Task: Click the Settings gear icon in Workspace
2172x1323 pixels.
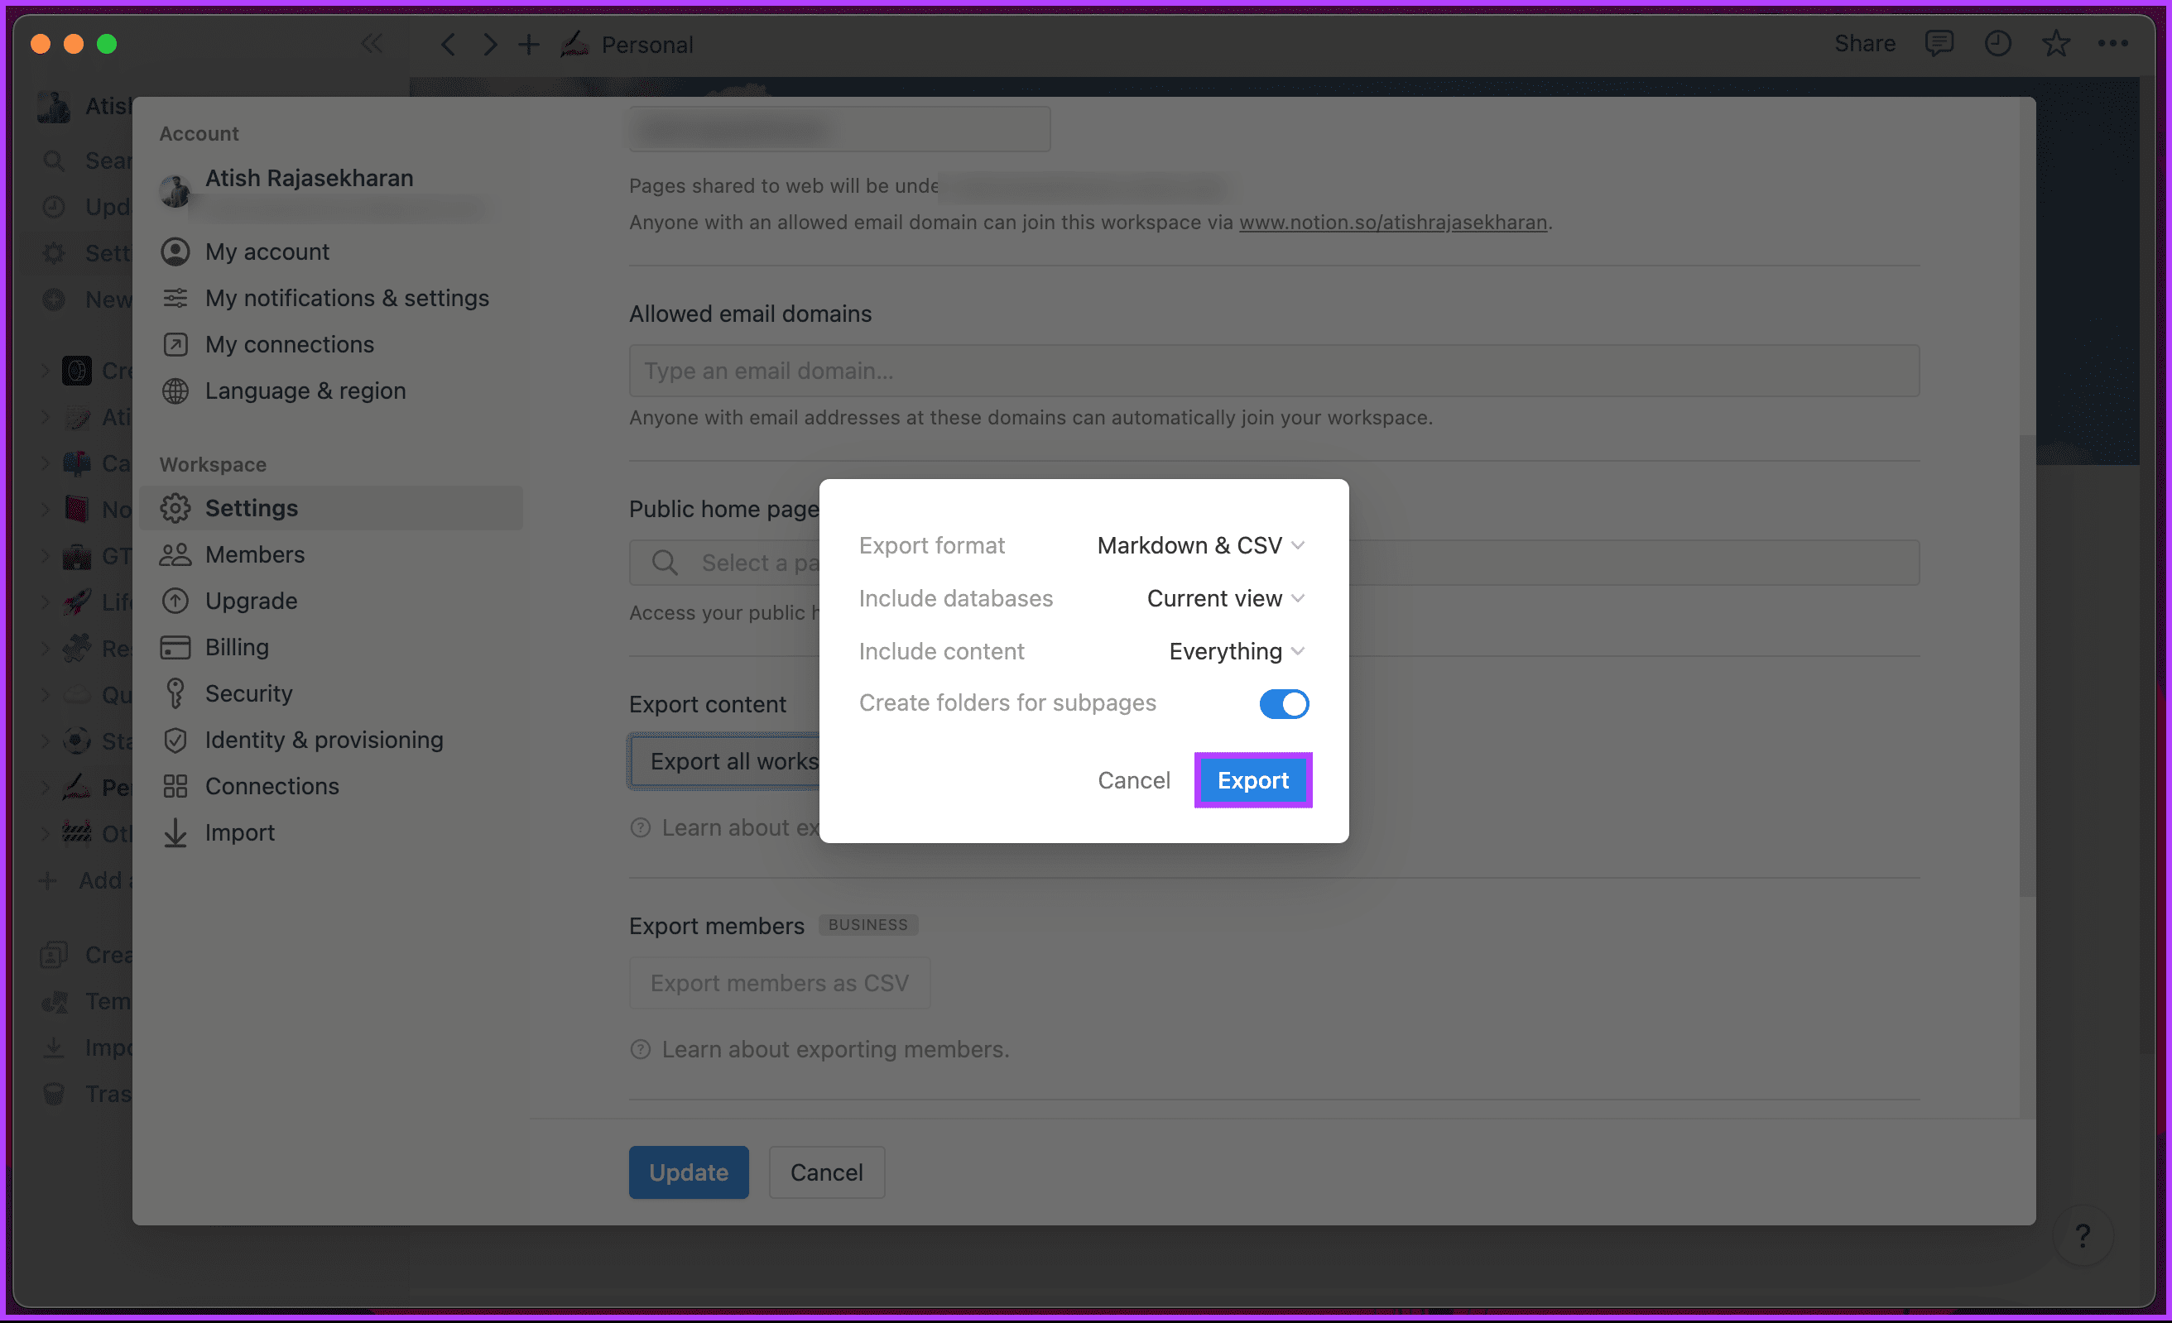Action: [x=175, y=507]
